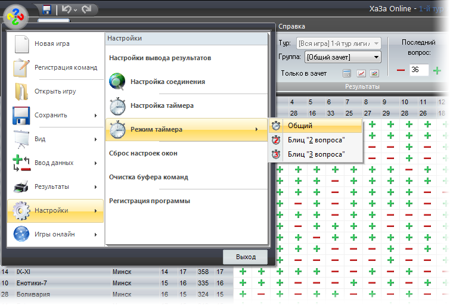Select Блиц "3 вопроса" timer mode
The height and width of the screenshot is (305, 450).
pyautogui.click(x=316, y=154)
